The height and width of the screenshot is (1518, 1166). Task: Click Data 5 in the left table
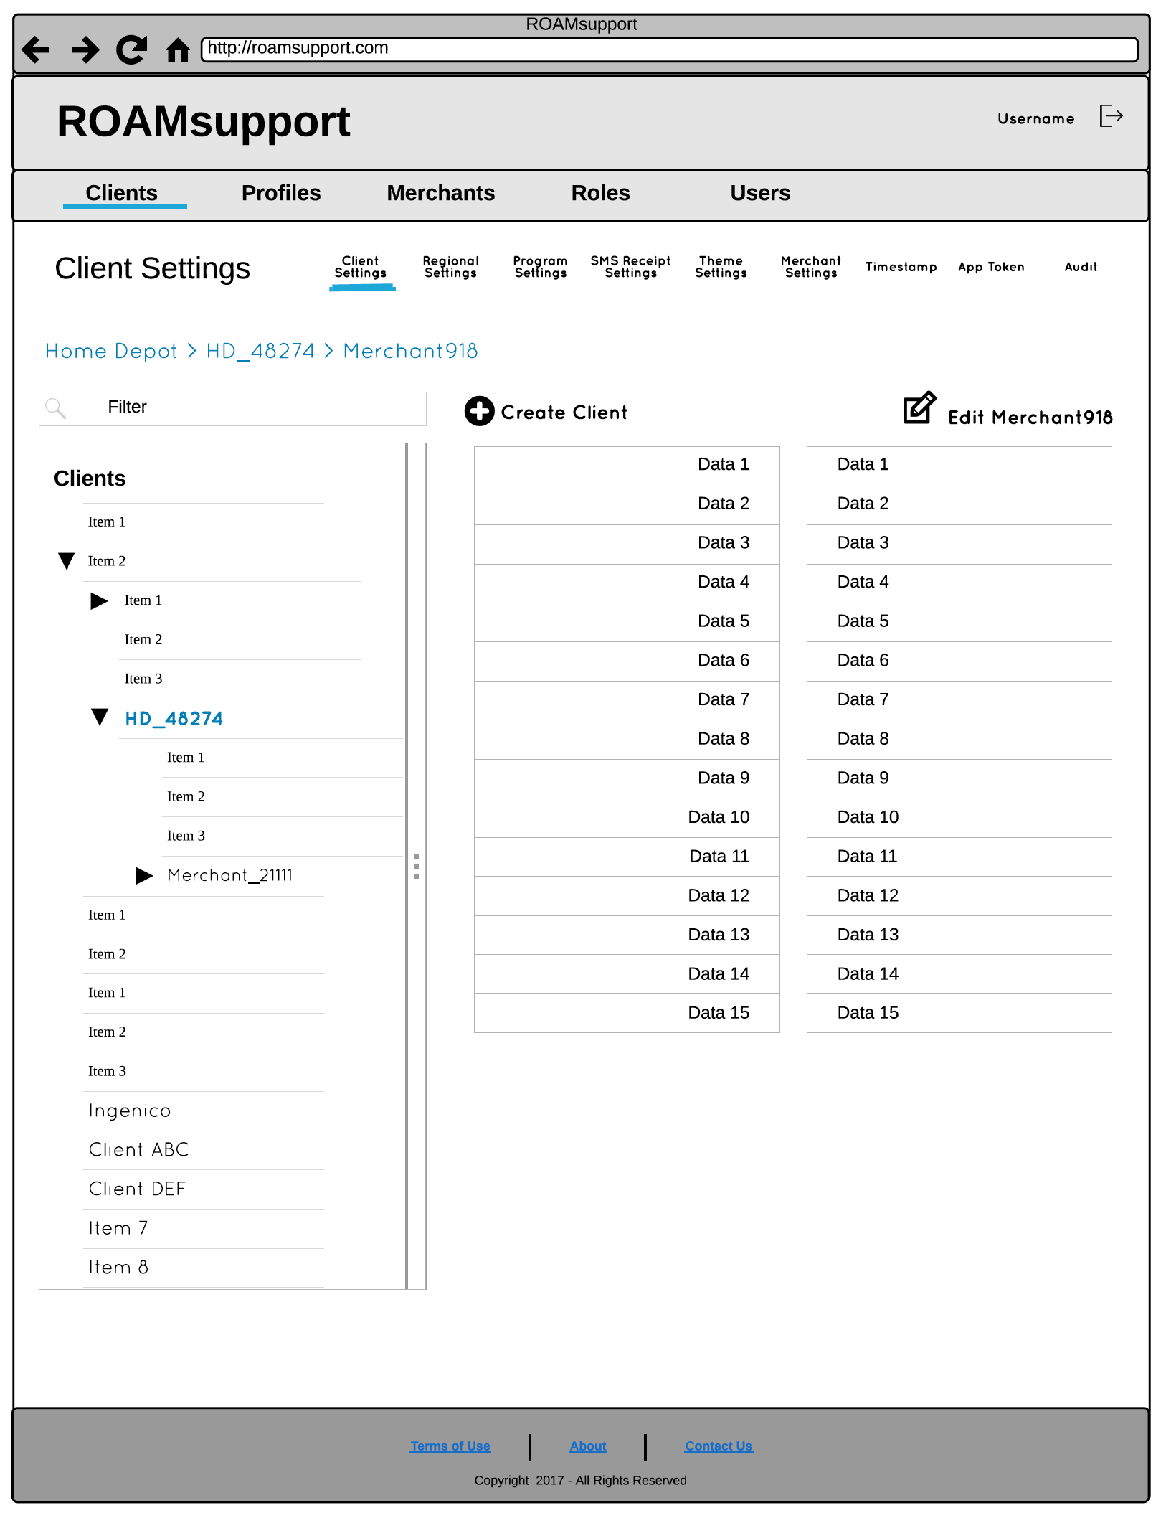[x=627, y=622]
